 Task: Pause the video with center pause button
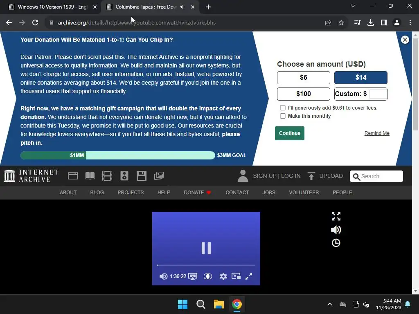206,248
